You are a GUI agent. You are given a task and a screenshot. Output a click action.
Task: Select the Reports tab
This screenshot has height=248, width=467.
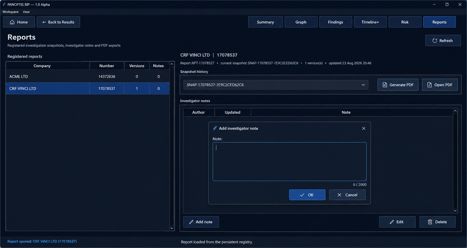click(x=440, y=22)
